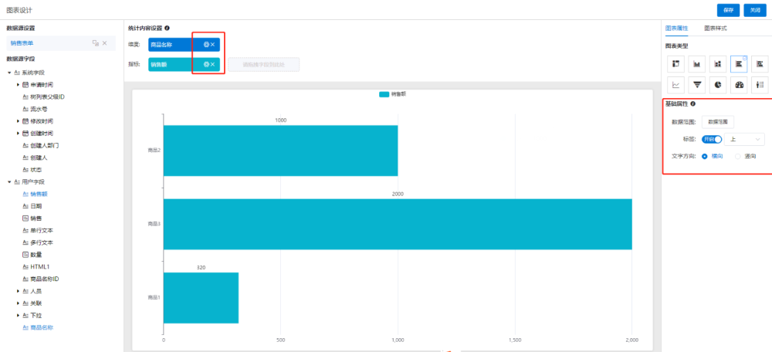This screenshot has height=352, width=772.
Task: Toggle the 标签 label switch off
Action: click(711, 139)
